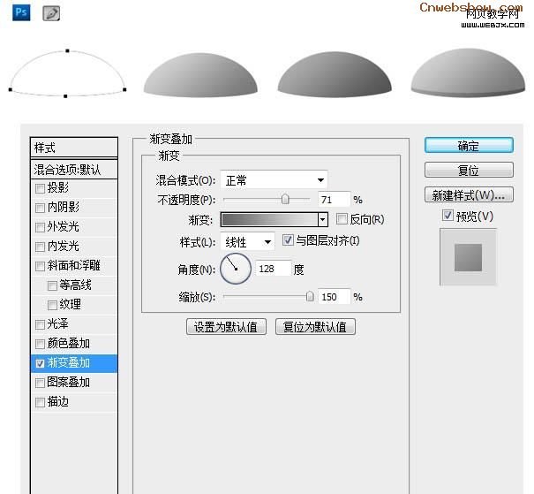Select the Pen tool icon
534x494 pixels.
(x=51, y=13)
